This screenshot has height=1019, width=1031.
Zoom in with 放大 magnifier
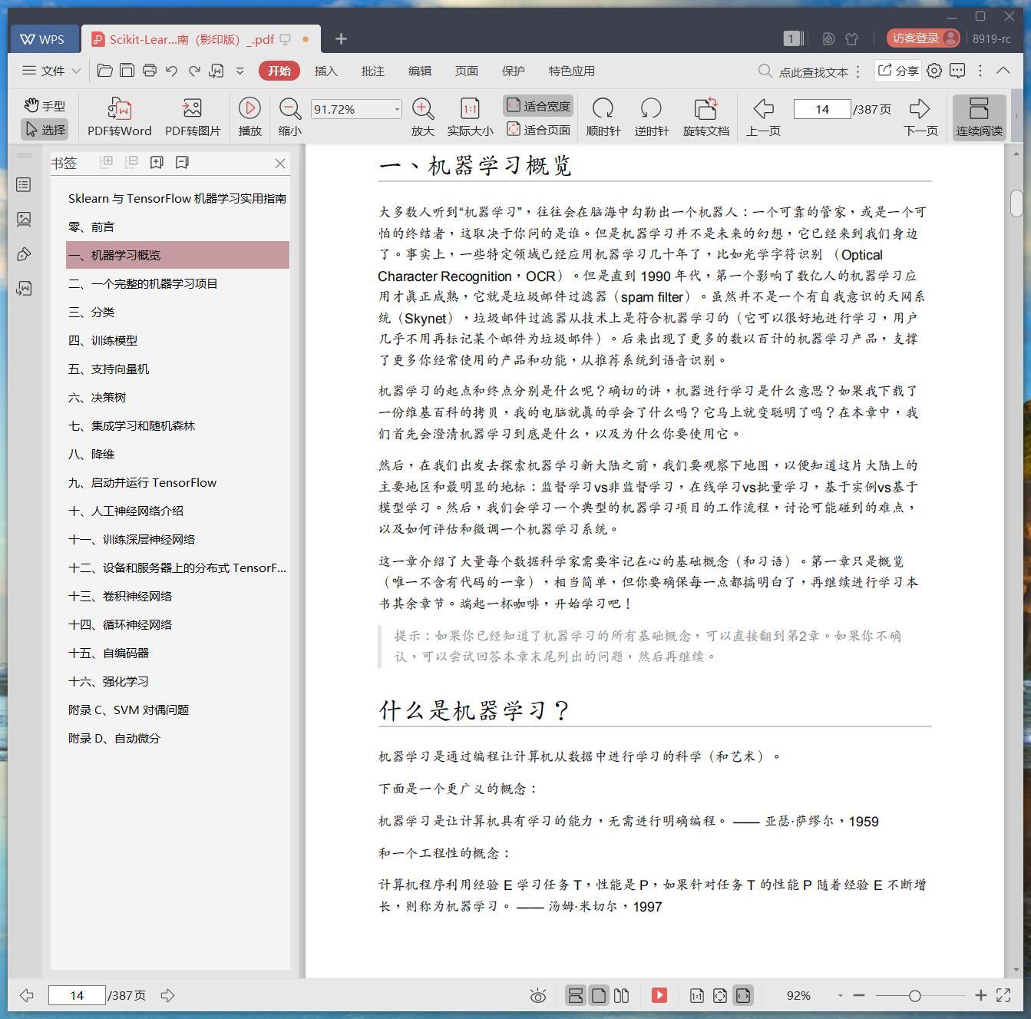click(x=423, y=117)
